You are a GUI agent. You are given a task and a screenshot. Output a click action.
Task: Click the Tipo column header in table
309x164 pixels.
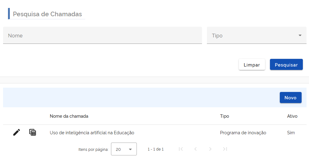[x=224, y=116]
